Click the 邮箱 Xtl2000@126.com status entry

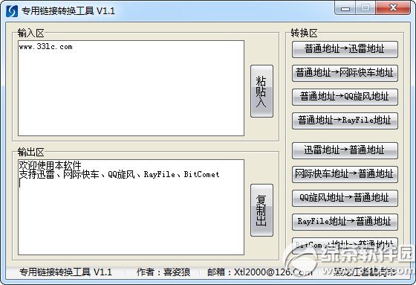(x=259, y=272)
